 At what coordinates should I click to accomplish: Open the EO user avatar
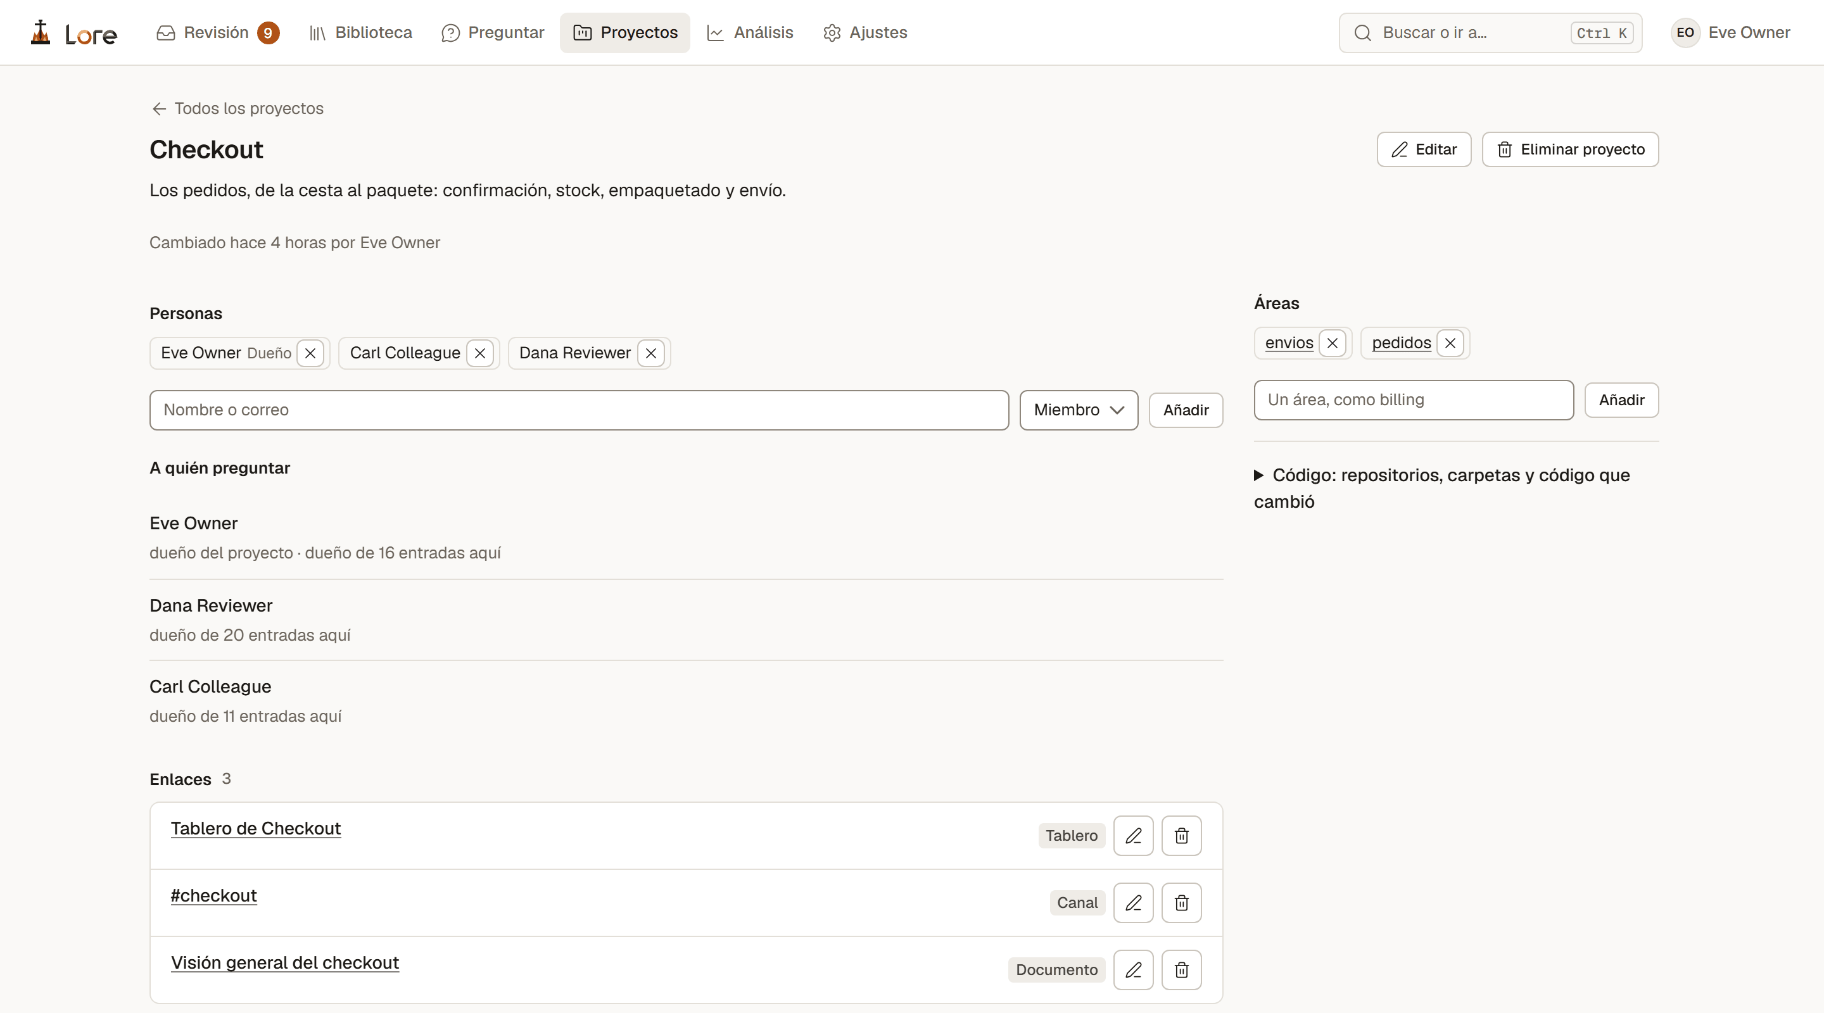(1685, 32)
